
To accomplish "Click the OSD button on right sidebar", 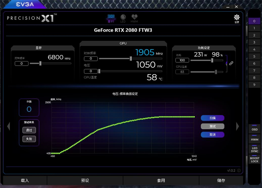I will point(254,130).
